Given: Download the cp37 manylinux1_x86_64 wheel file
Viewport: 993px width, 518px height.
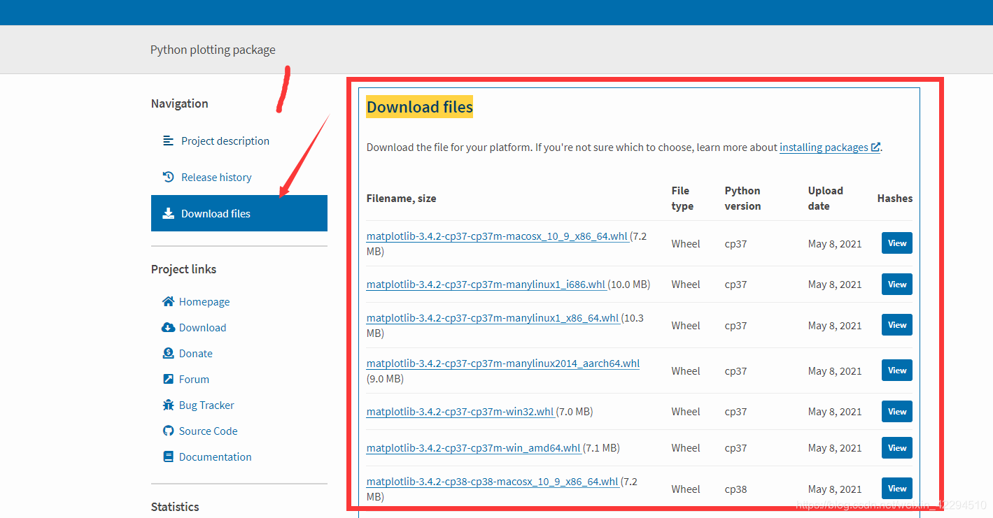Looking at the screenshot, I should (x=493, y=318).
